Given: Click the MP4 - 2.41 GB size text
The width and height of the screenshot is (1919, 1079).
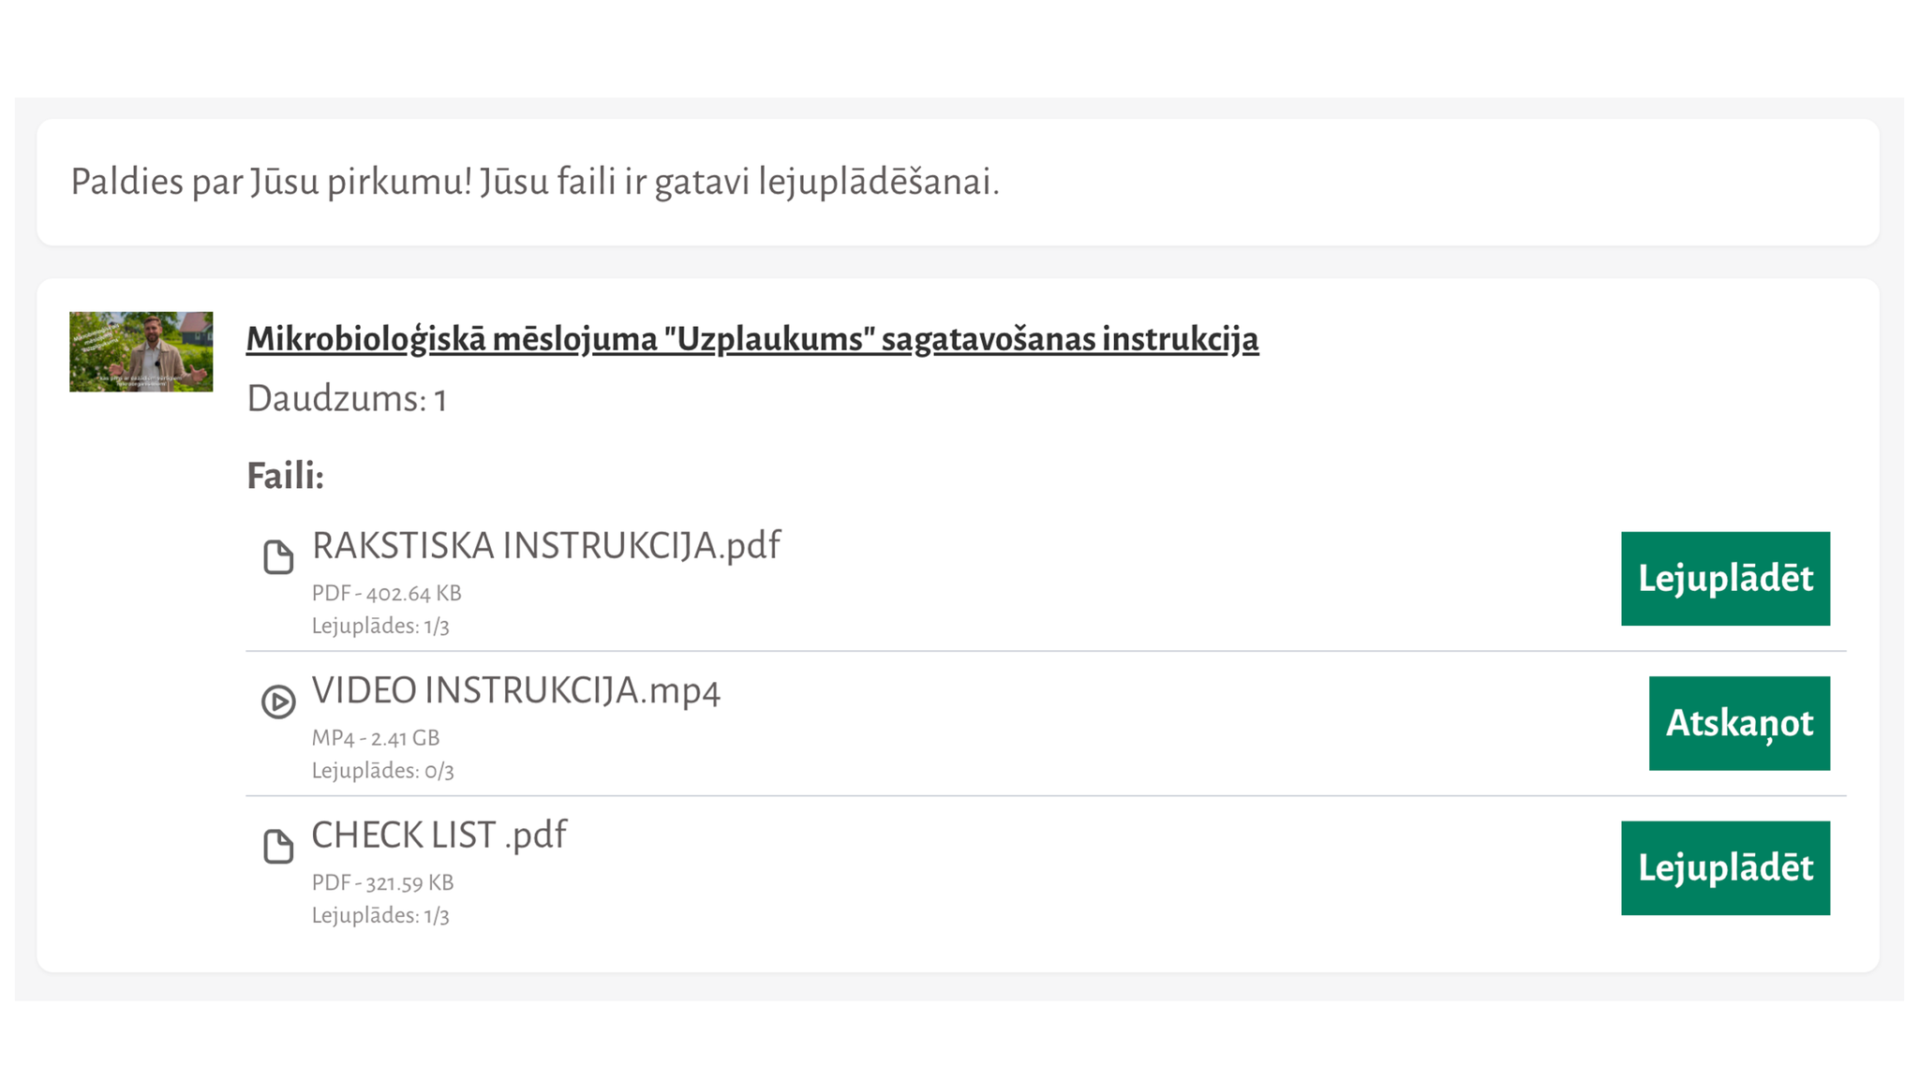Looking at the screenshot, I should click(x=376, y=738).
